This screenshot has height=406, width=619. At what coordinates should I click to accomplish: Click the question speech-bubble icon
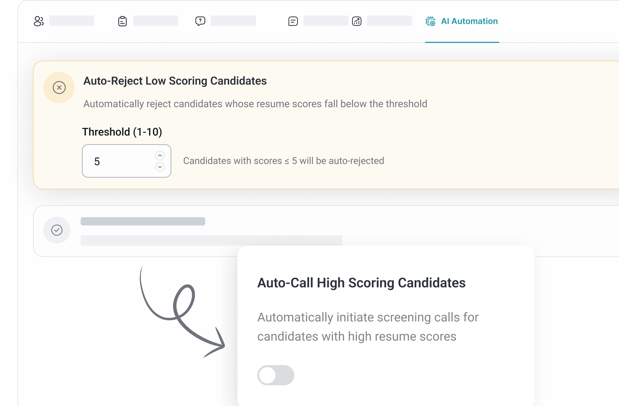(201, 21)
